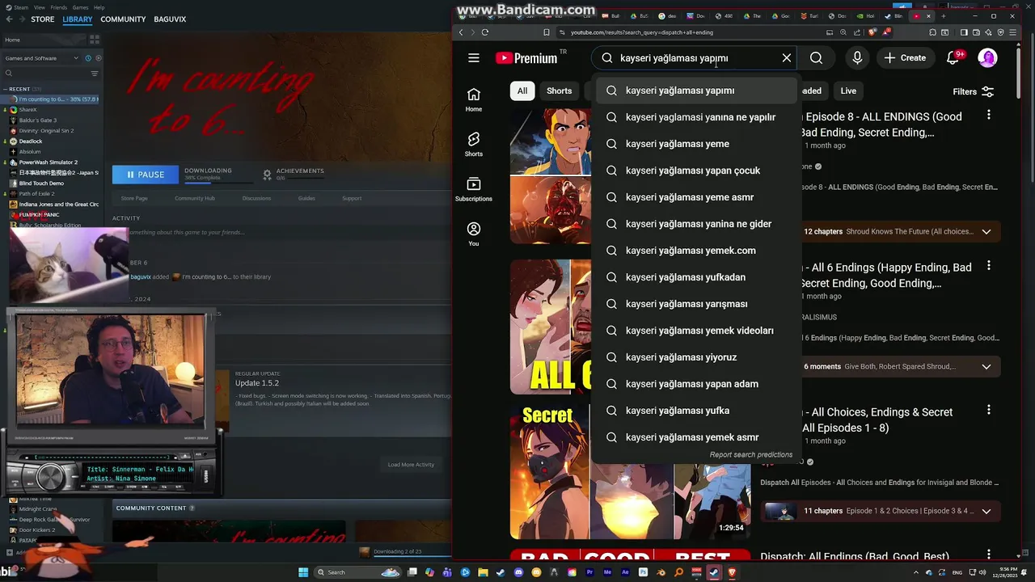The image size is (1035, 582).
Task: Open Subscriptions in YouTube sidebar
Action: pyautogui.click(x=474, y=189)
